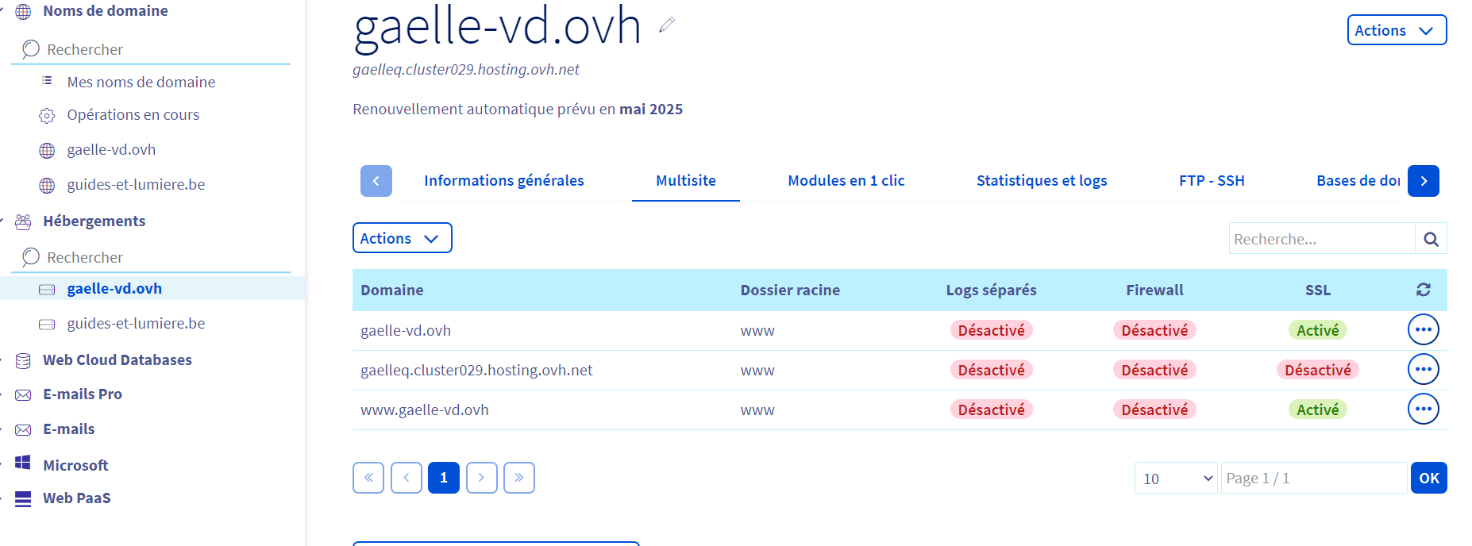1472x546 pixels.
Task: Open the three-dot menu for www.gaelle-vd.ovh row
Action: click(x=1423, y=409)
